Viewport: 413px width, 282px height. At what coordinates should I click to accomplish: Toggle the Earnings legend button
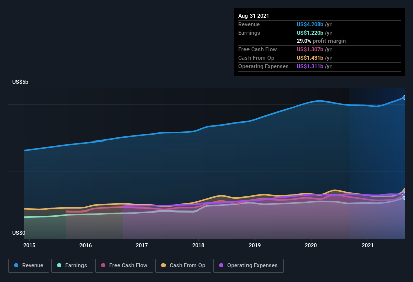click(x=72, y=266)
